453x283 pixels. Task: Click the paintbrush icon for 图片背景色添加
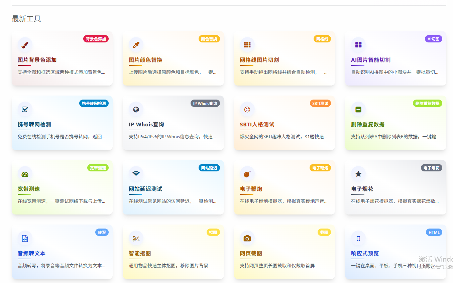pyautogui.click(x=25, y=45)
